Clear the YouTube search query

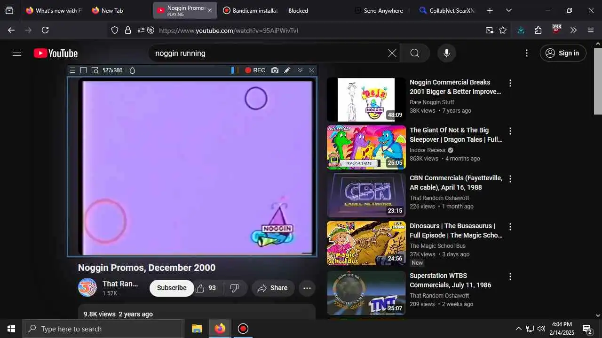click(392, 53)
